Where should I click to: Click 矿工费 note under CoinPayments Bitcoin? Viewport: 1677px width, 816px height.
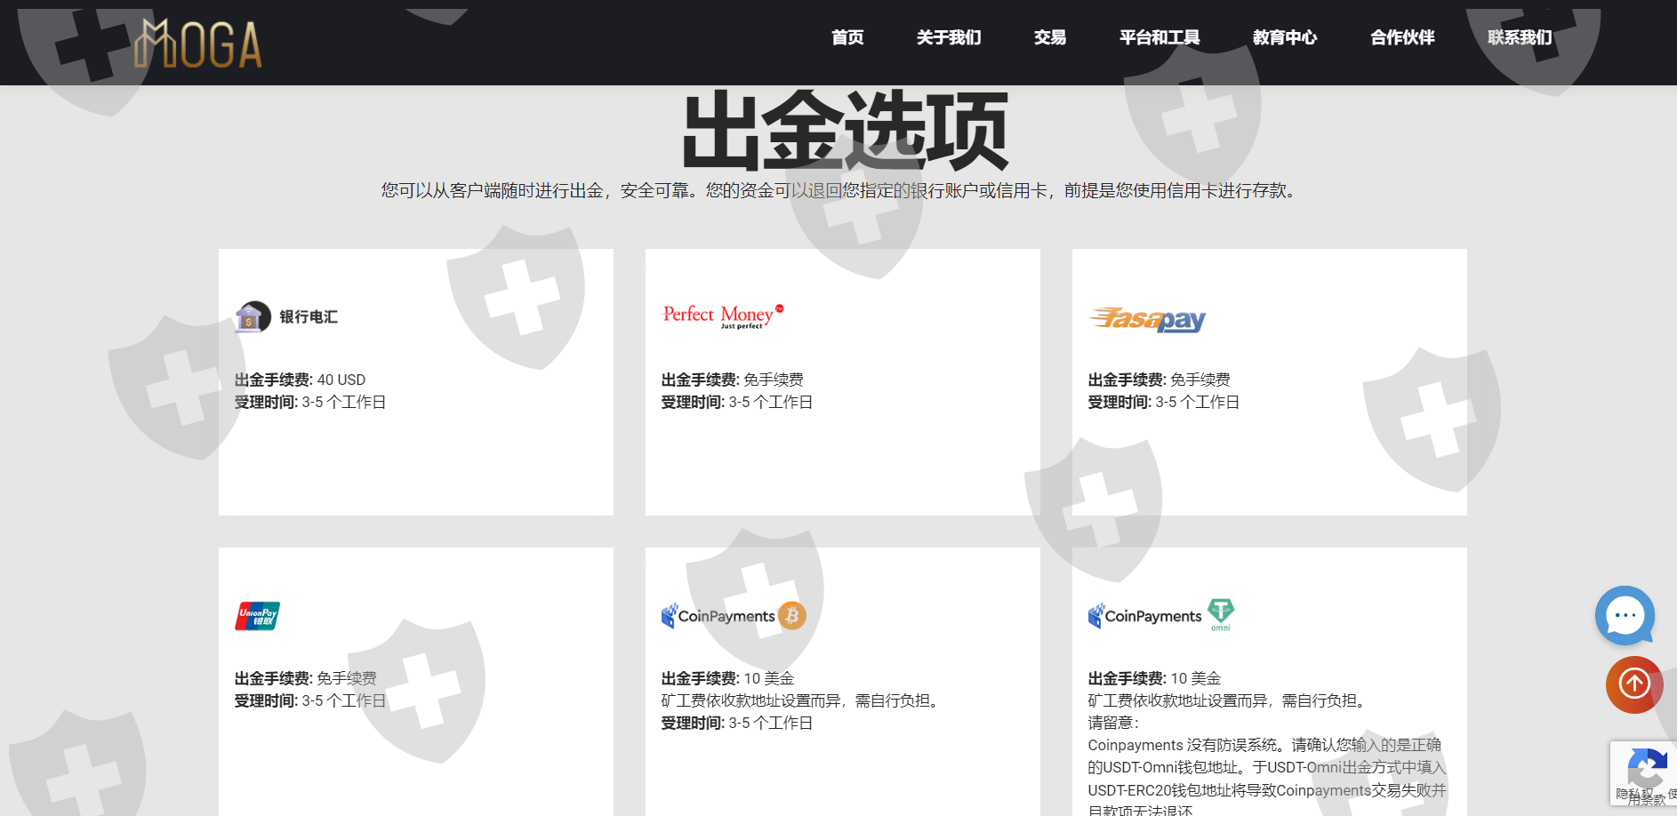(803, 700)
